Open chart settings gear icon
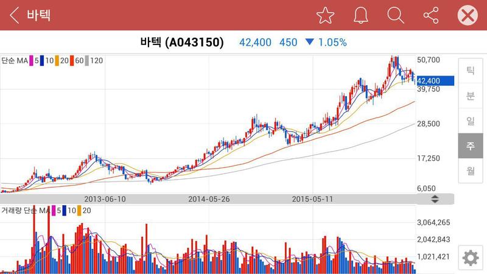This screenshot has width=487, height=274. point(471,258)
